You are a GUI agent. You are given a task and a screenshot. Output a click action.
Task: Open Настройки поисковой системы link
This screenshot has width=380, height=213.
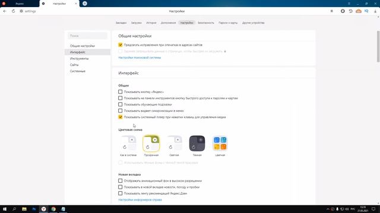pos(140,57)
